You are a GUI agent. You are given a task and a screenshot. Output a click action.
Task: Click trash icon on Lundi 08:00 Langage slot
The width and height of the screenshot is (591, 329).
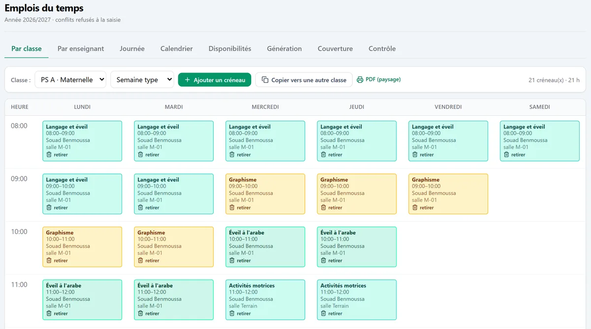point(49,155)
